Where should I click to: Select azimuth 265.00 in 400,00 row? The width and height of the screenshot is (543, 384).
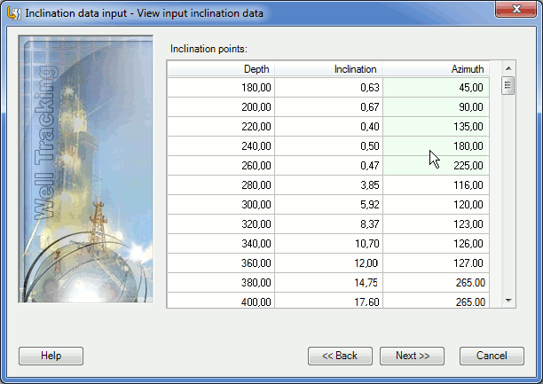[436, 301]
